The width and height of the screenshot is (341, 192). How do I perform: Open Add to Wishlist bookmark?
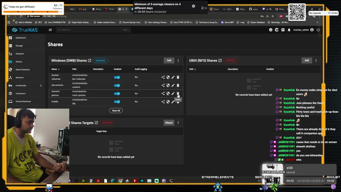pos(23,22)
